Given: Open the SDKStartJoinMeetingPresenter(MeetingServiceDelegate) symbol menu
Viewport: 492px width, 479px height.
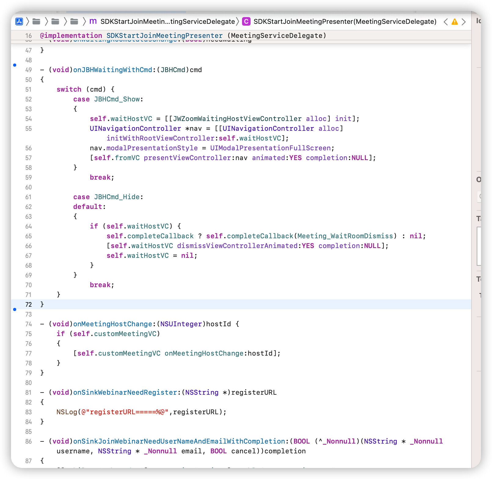Looking at the screenshot, I should point(345,21).
